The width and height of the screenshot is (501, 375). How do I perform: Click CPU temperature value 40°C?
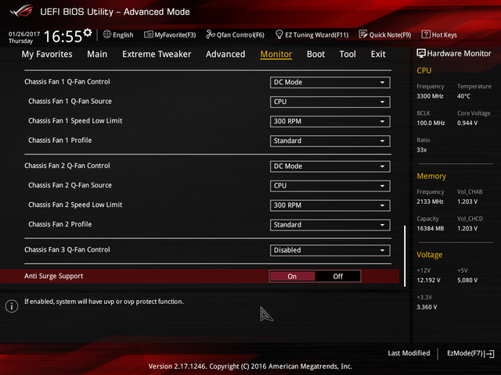coord(463,96)
